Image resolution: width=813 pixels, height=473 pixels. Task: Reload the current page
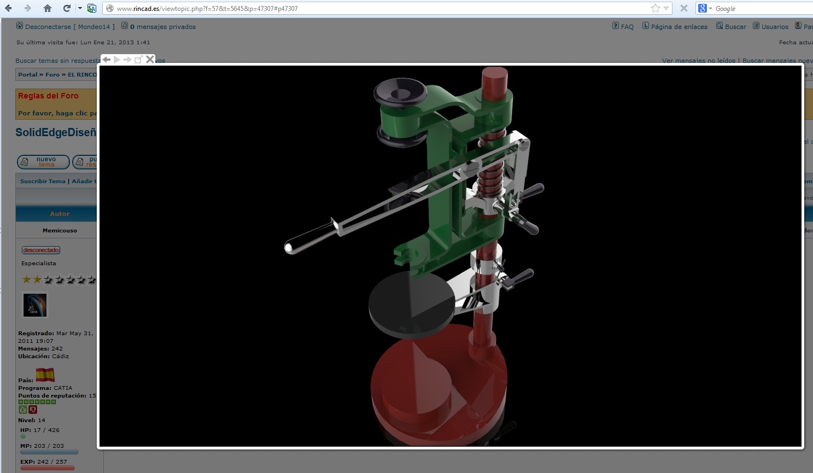tap(67, 8)
